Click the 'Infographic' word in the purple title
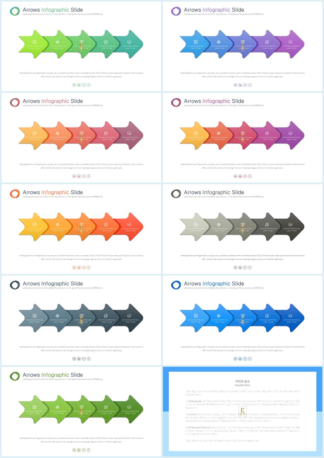Screen dimensions: 324x458 [x=216, y=10]
